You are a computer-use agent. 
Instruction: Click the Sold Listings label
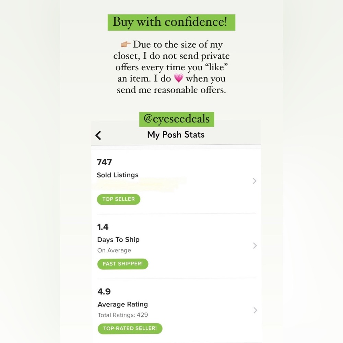(x=118, y=175)
